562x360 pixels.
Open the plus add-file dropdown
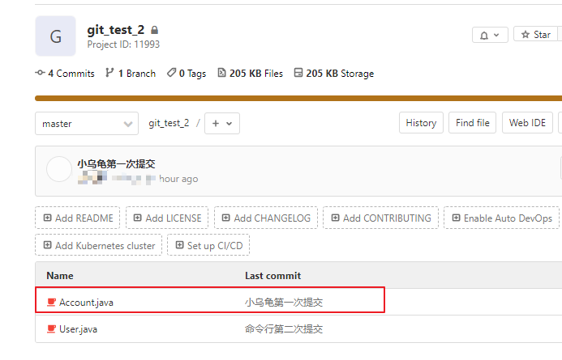(x=222, y=123)
